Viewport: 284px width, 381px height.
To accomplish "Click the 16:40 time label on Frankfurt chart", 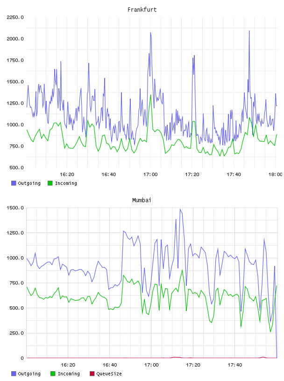I will click(x=109, y=175).
